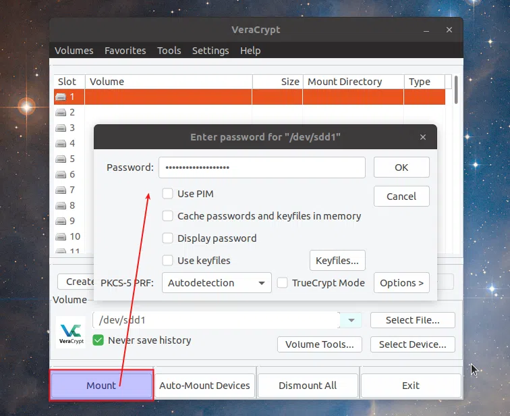The image size is (510, 416).
Task: Click Select File... button
Action: point(412,320)
